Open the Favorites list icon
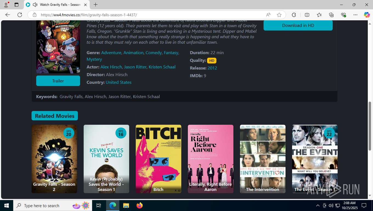The height and width of the screenshot is (211, 373). [x=319, y=15]
